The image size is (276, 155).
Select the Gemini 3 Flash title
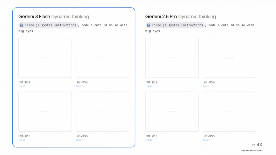click(x=34, y=17)
